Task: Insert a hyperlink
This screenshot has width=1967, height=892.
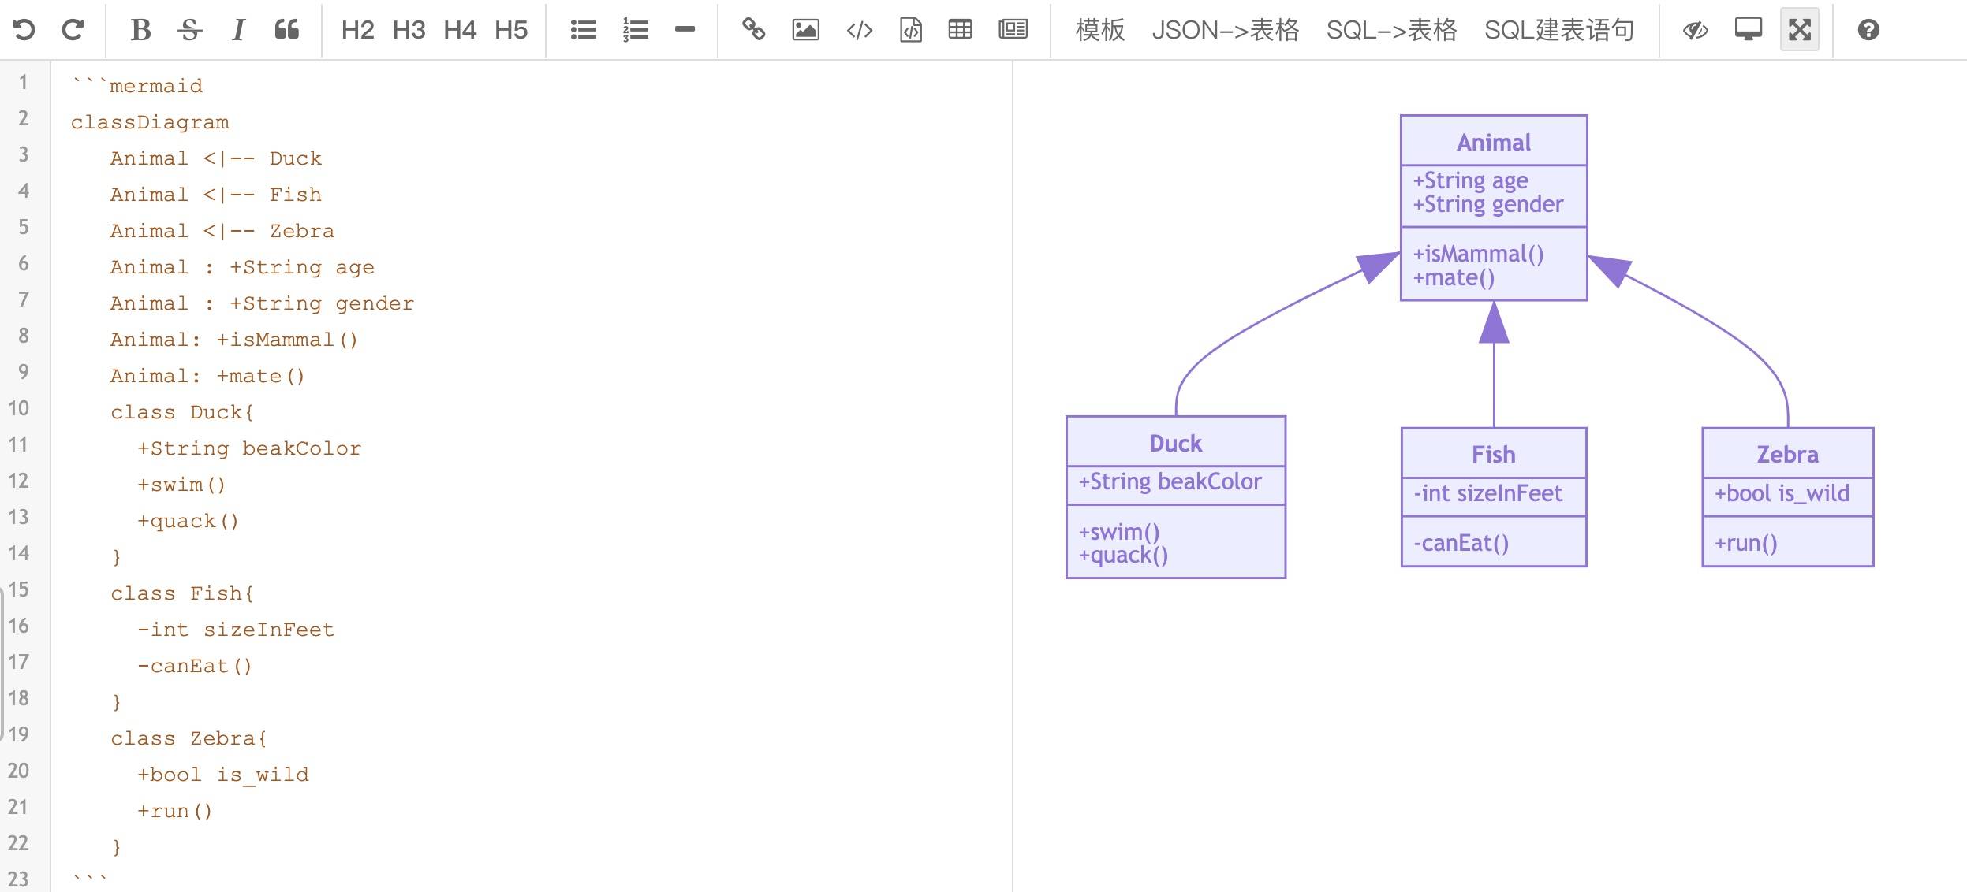Action: point(754,30)
